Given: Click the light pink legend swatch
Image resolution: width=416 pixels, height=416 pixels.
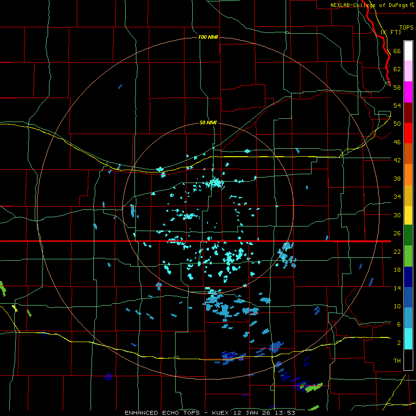Looking at the screenshot, I should (x=408, y=71).
